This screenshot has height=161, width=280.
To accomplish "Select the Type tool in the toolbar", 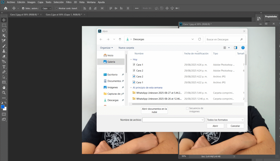I will [4, 66].
